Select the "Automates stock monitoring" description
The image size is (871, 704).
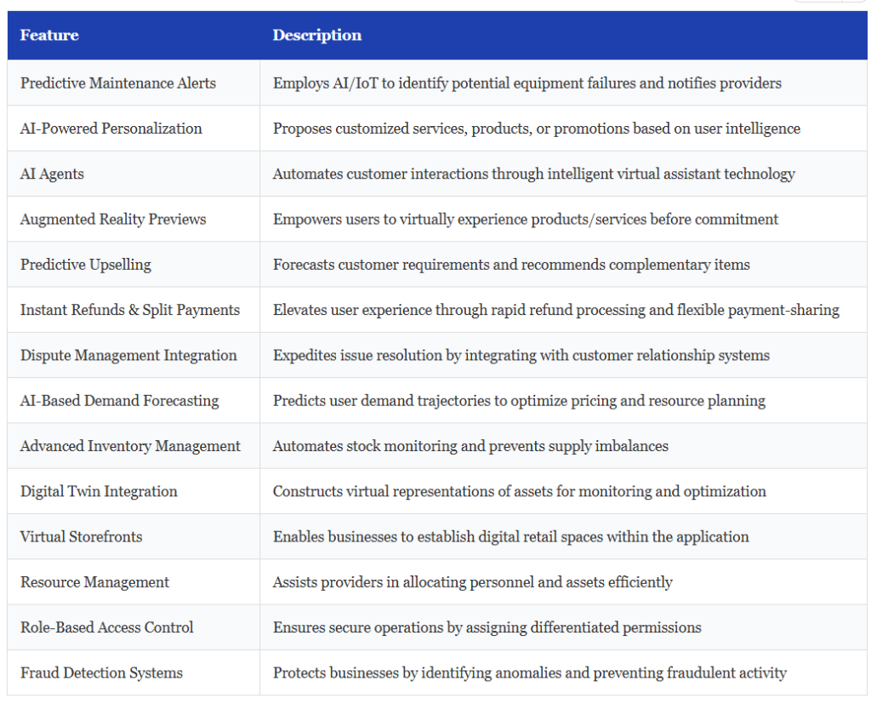point(470,446)
